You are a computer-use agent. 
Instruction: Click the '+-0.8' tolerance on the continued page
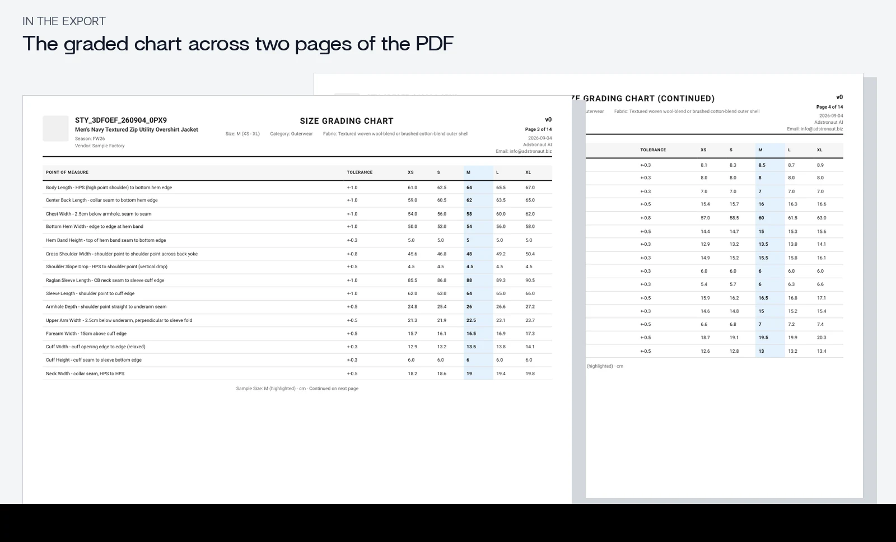646,218
